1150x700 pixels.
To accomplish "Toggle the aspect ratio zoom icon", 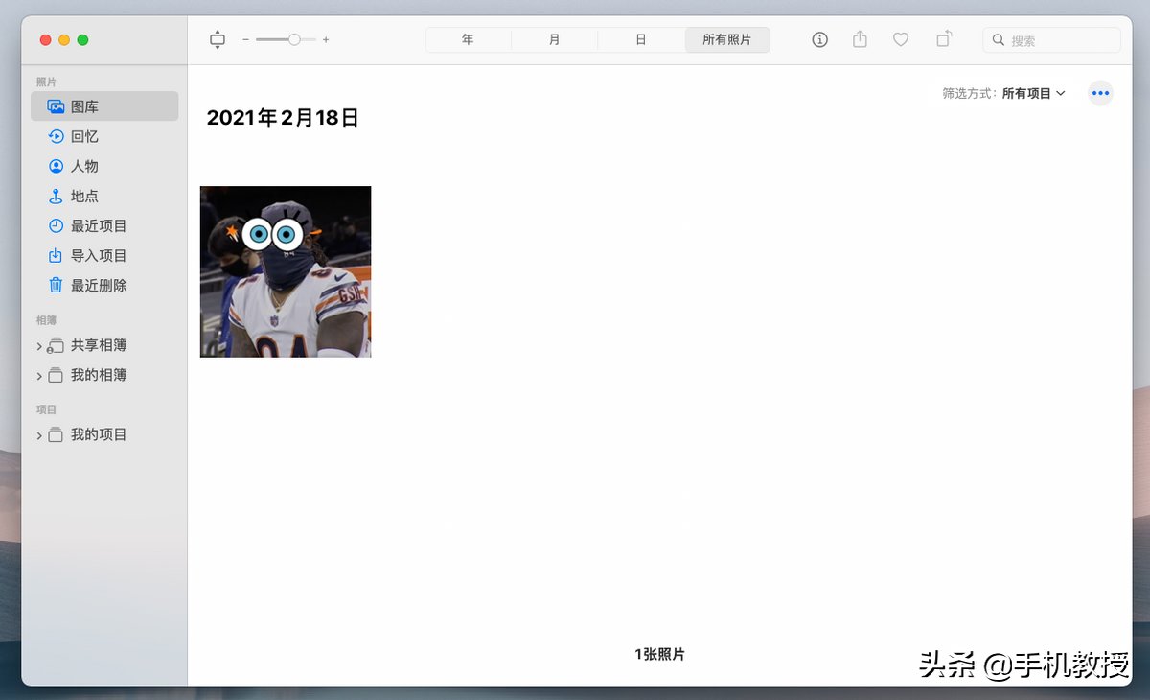I will (218, 39).
